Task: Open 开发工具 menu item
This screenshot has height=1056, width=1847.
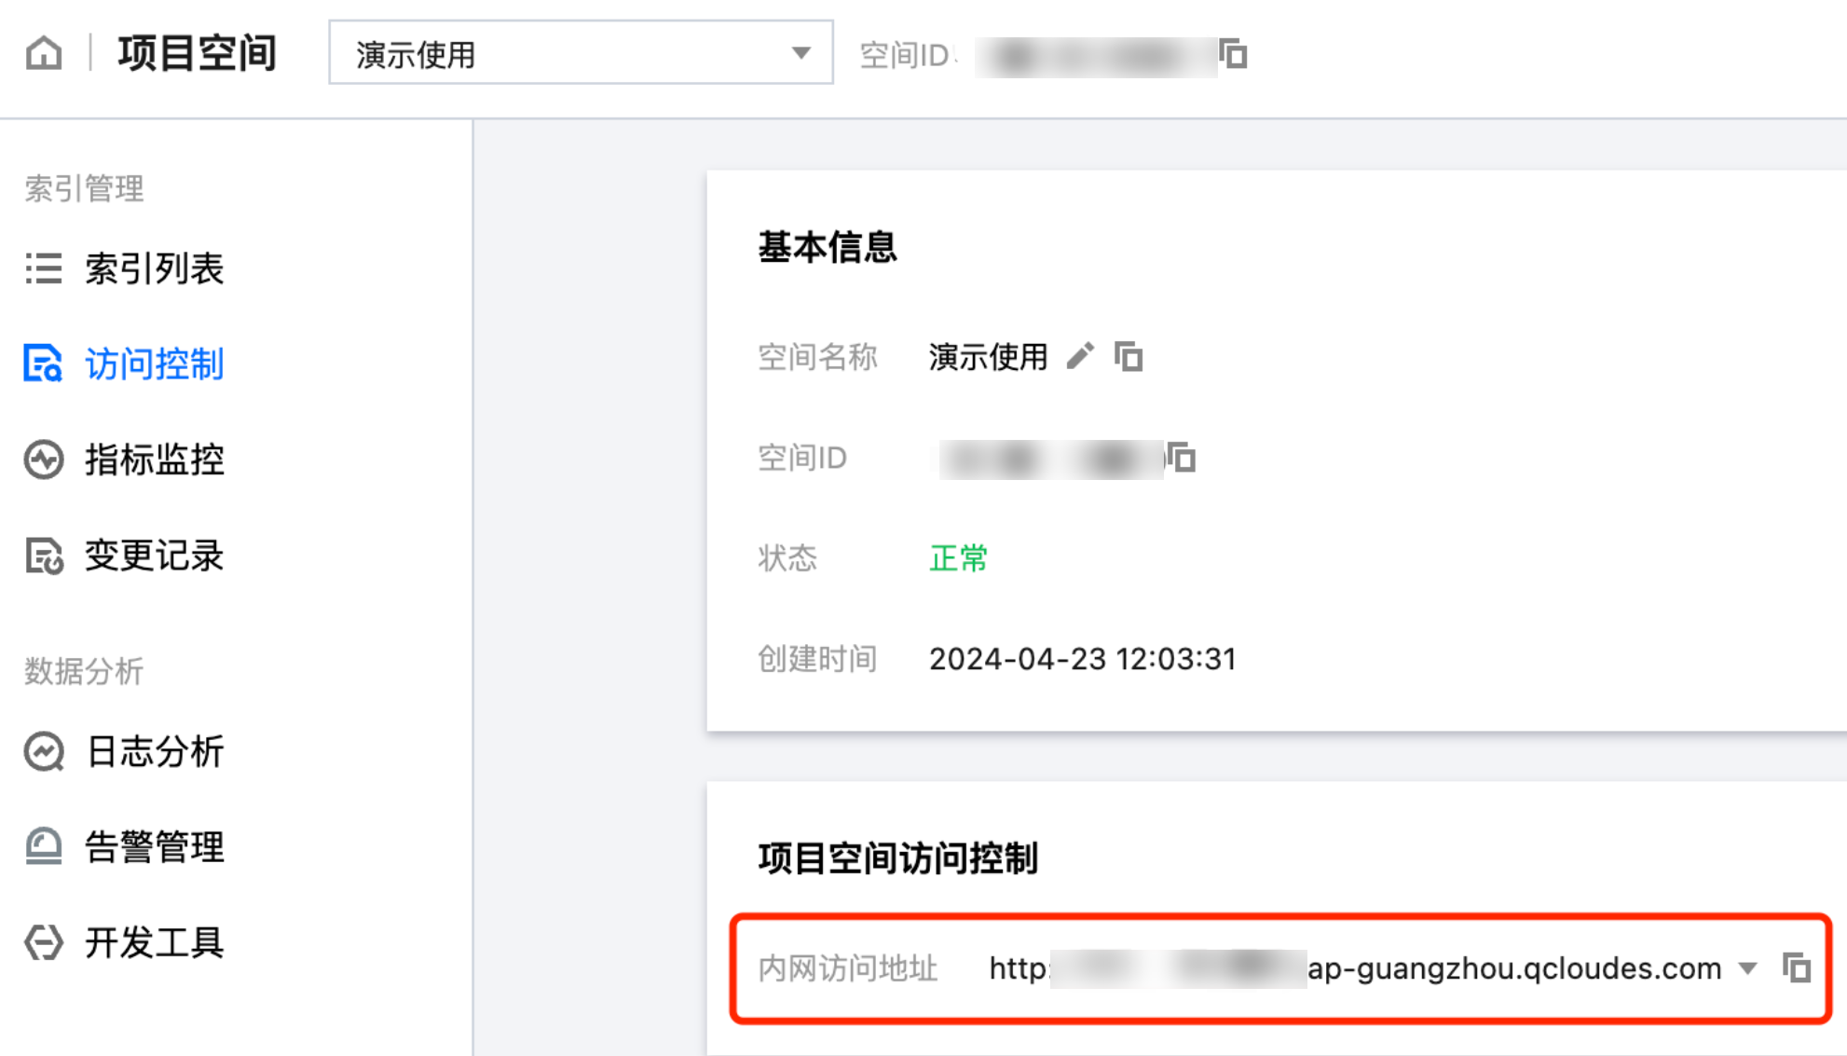Action: [154, 942]
